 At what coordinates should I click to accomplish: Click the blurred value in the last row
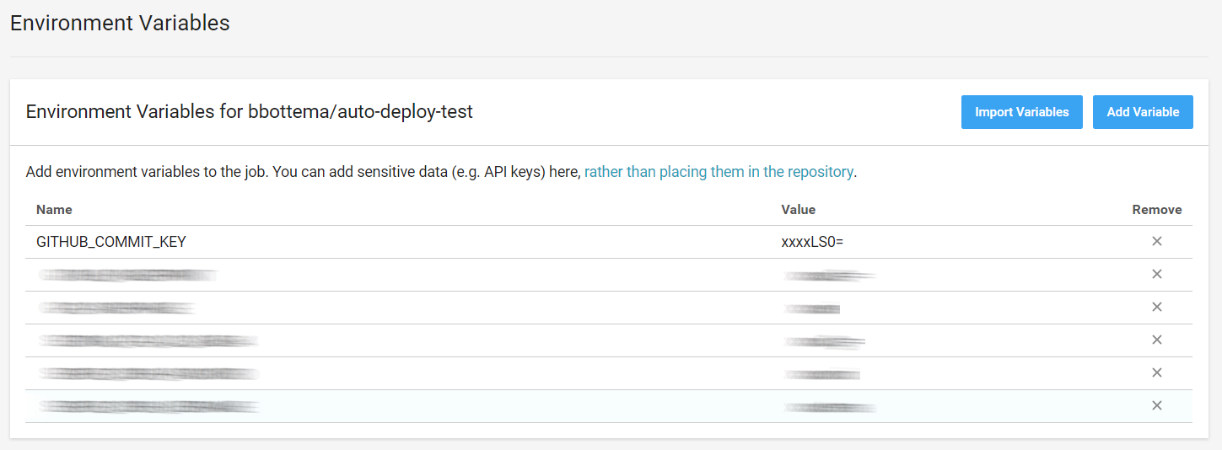pyautogui.click(x=830, y=407)
